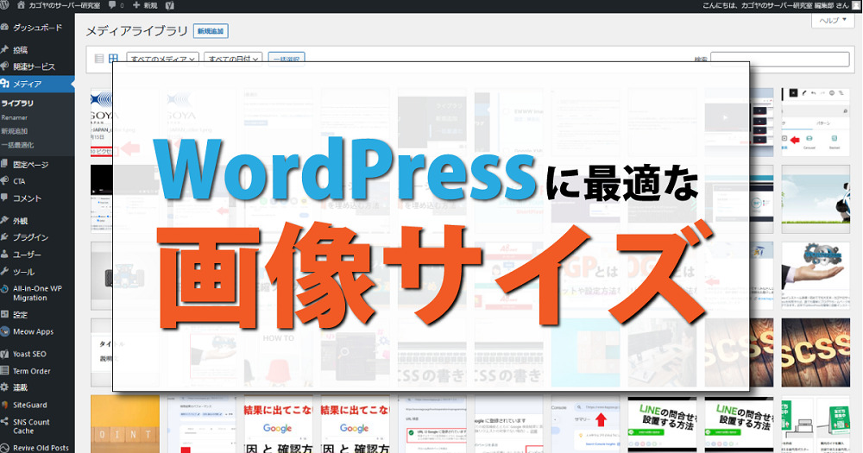
Task: Open カゴヤのサーバー研究室 site name link
Action: [65, 5]
